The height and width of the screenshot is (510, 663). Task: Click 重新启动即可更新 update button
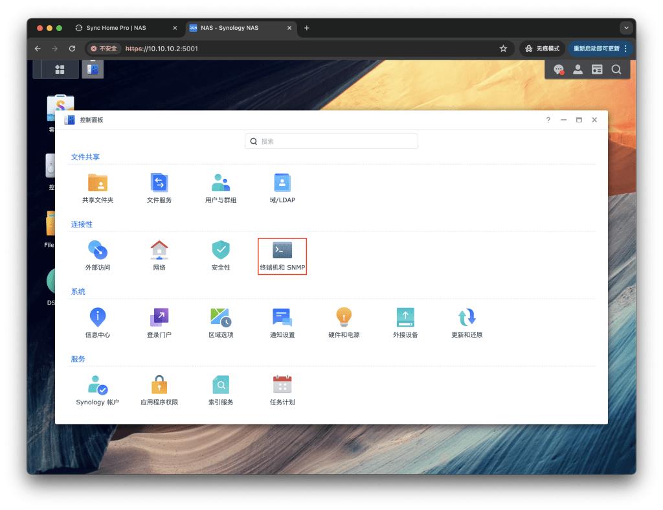[596, 49]
